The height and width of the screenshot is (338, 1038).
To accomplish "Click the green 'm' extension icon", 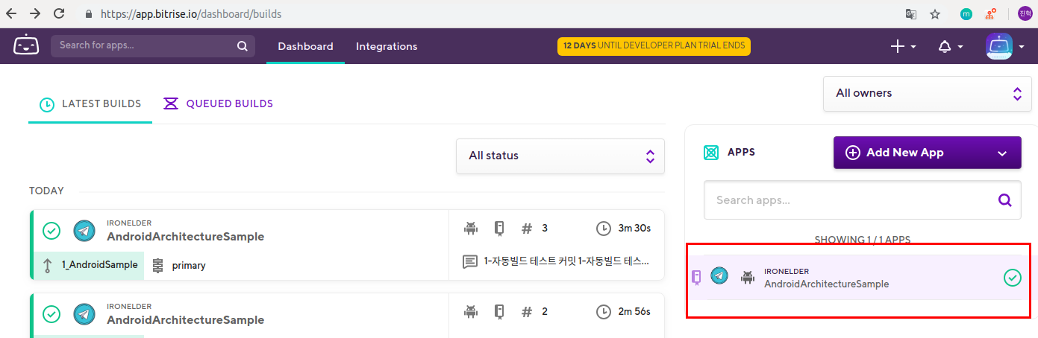I will pos(966,13).
